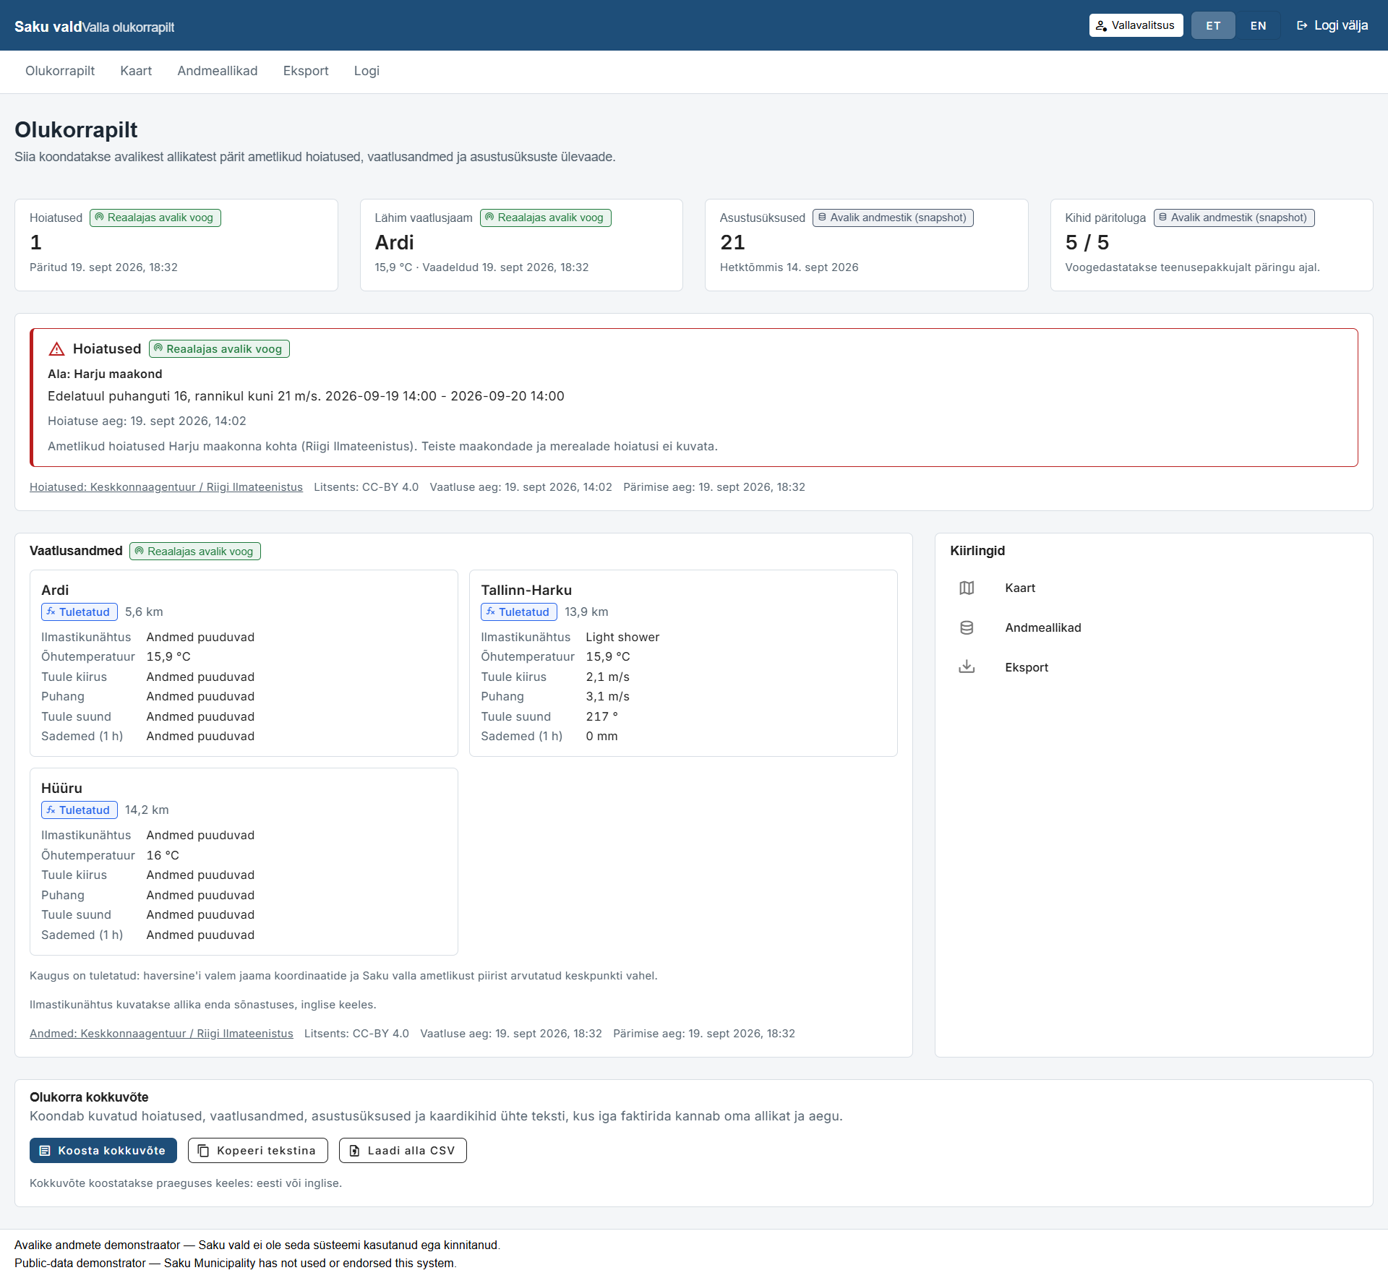Click the Asustusüksused card showing 21
Screen dimensions: 1388x1278
866,245
